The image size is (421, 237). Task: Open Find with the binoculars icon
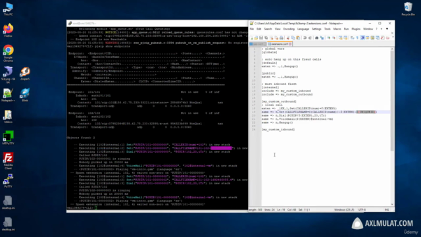pos(317,38)
